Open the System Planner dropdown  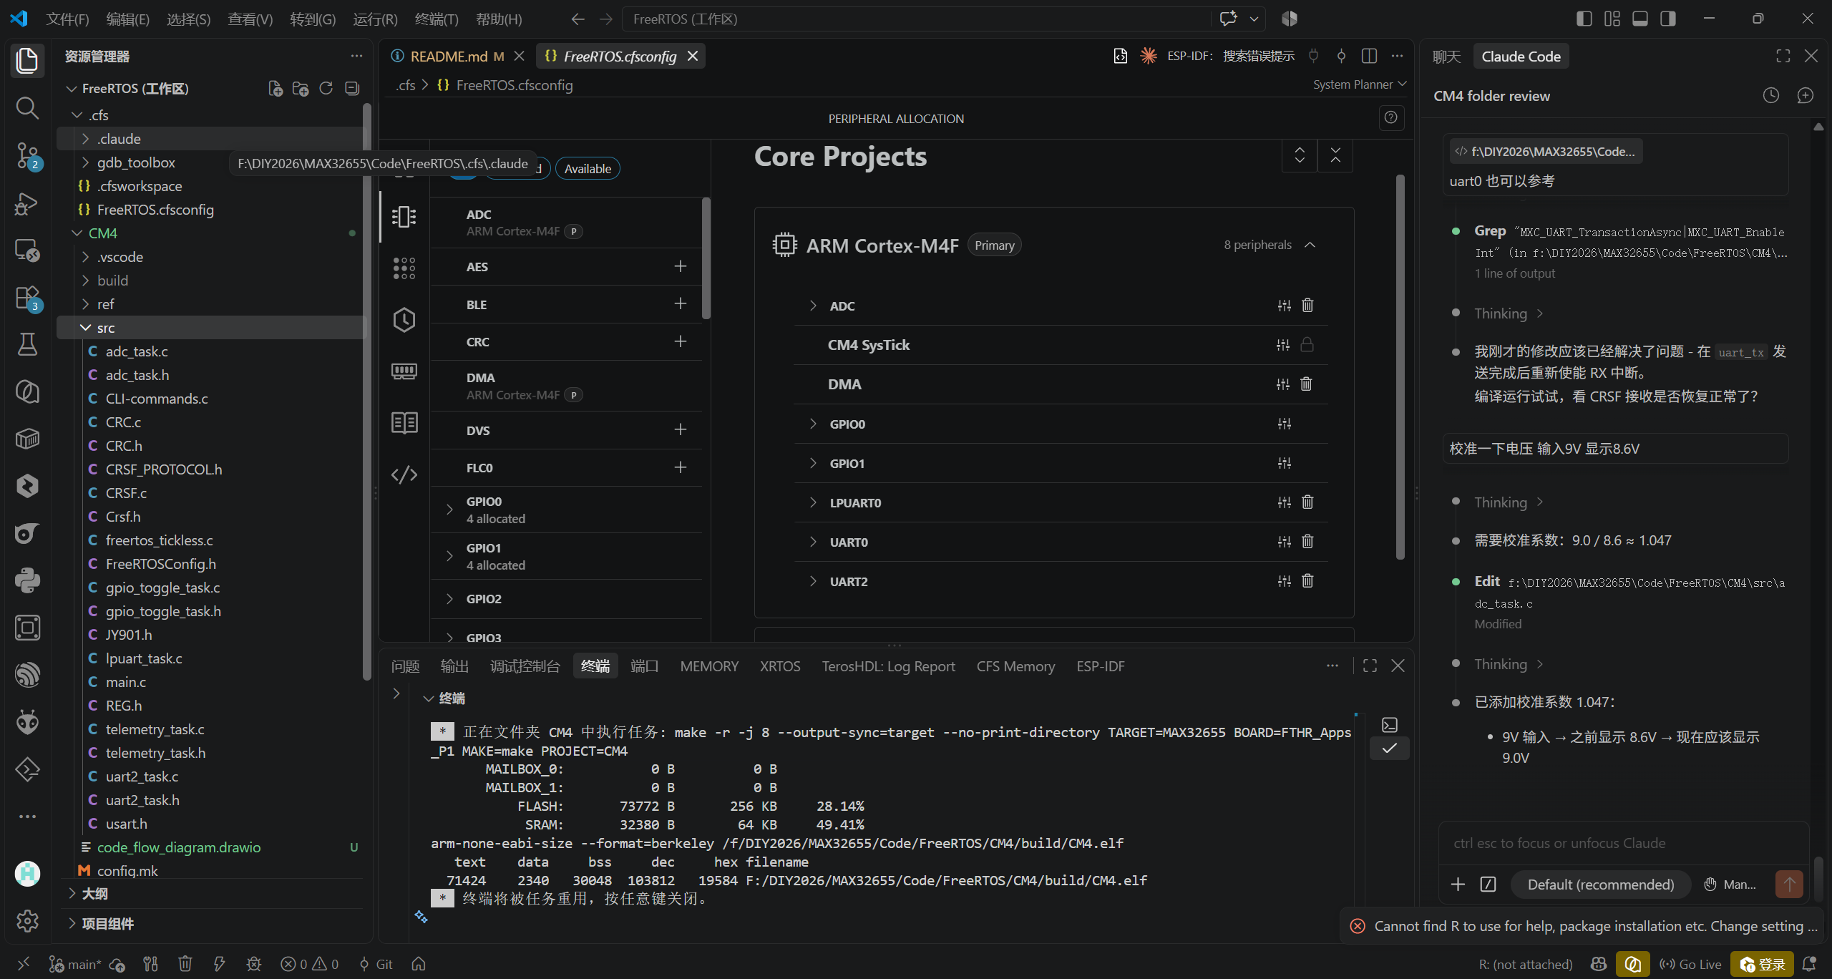pyautogui.click(x=1360, y=84)
